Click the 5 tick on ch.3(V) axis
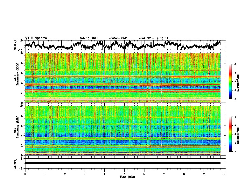Image resolution: width=252 pixels, height=195 pixels. click(22, 159)
